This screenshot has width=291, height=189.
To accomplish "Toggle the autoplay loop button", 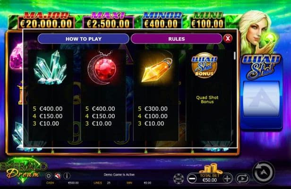I will pos(242,179).
